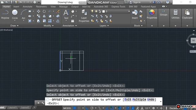Screen dimensions: 196x110
Task: Expand the Annotation panel
Action: coord(70,26)
